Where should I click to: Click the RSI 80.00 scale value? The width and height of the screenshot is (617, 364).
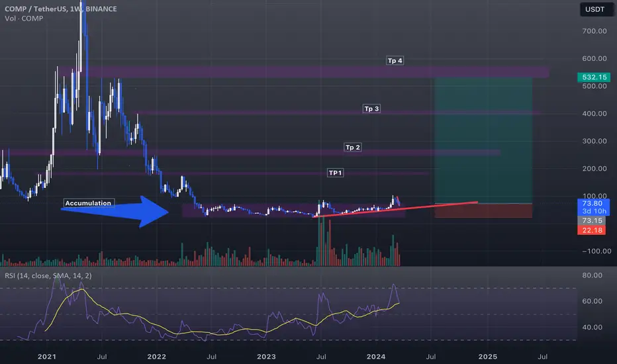(592, 275)
